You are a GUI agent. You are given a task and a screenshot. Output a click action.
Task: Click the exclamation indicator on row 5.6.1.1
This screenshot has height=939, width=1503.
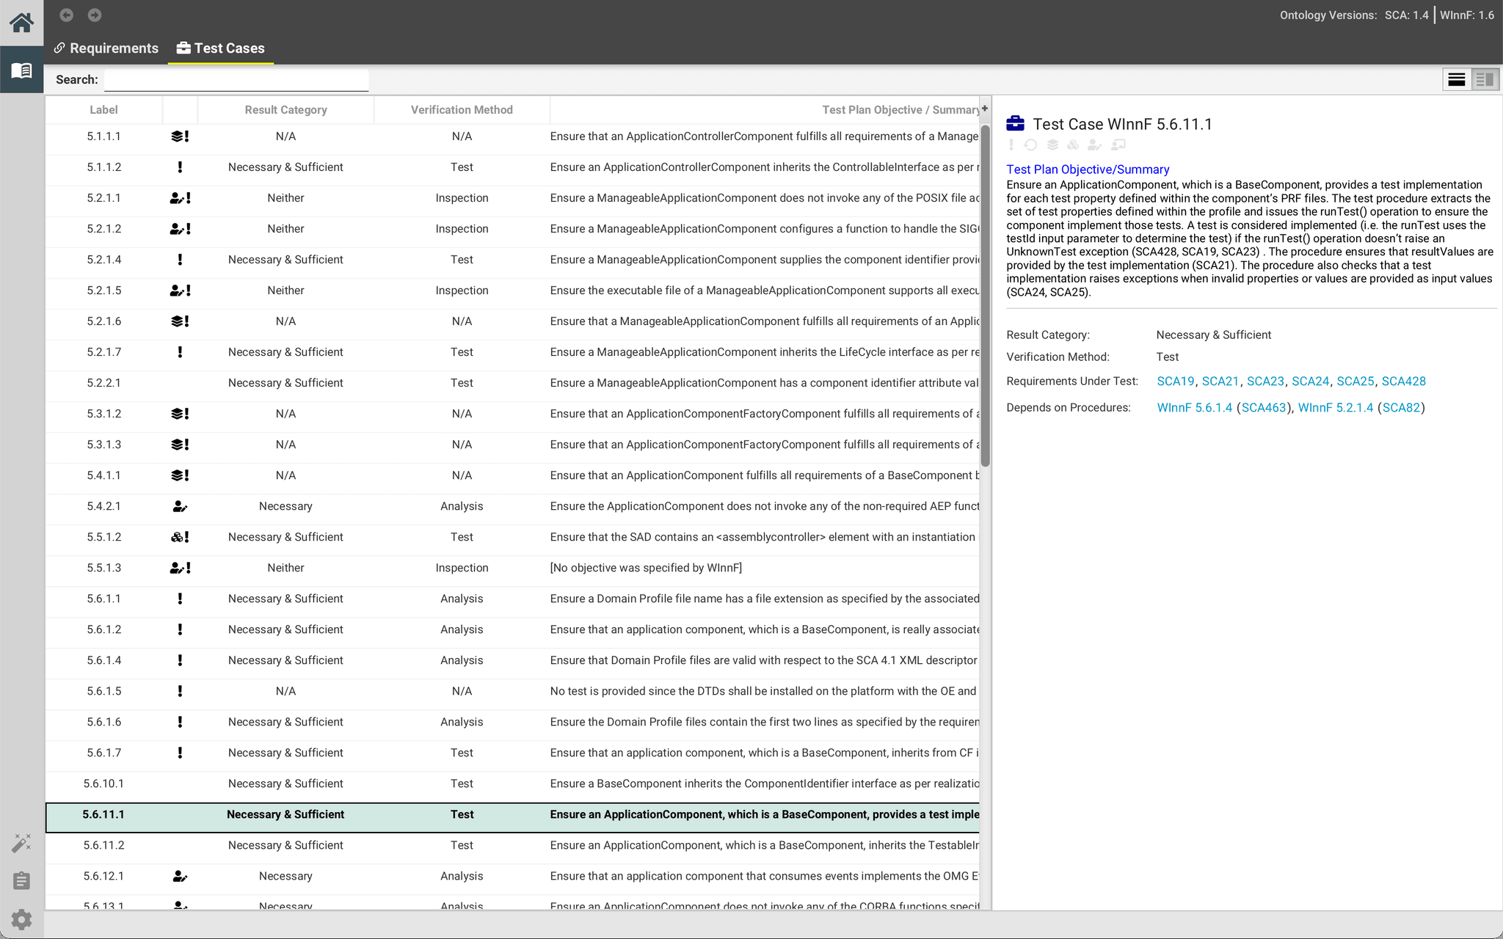click(x=180, y=599)
